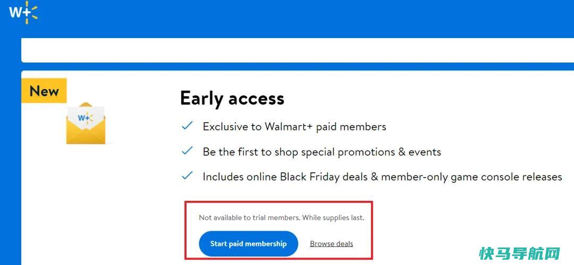Click the checkmark beside Be the first to shop
574x265 pixels.
pos(188,151)
